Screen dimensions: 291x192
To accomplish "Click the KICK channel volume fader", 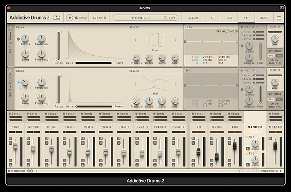I will point(15,146).
